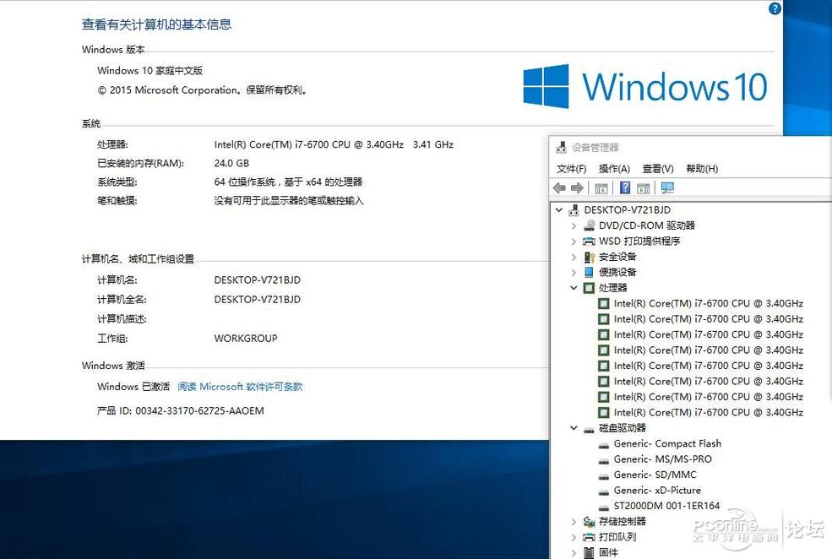Expand the 存储控制器 node

[x=574, y=522]
